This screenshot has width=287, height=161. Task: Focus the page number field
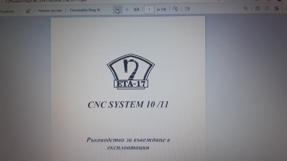tap(149, 9)
